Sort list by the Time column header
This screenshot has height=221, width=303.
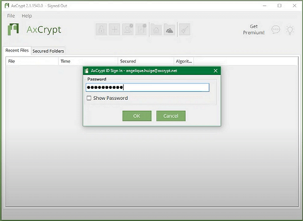[88, 61]
